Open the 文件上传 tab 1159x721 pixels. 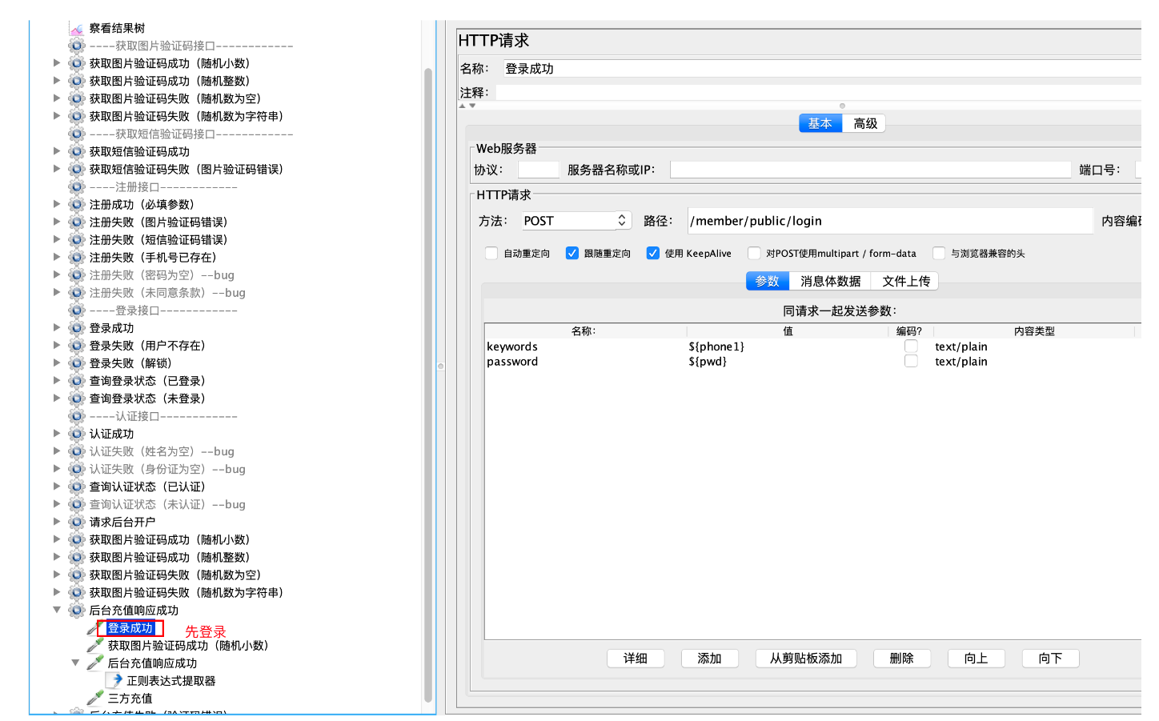point(905,281)
